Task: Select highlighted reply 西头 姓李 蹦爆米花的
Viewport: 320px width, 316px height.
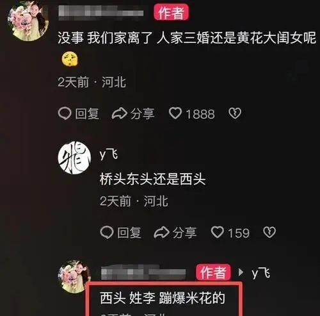Action: 163,298
